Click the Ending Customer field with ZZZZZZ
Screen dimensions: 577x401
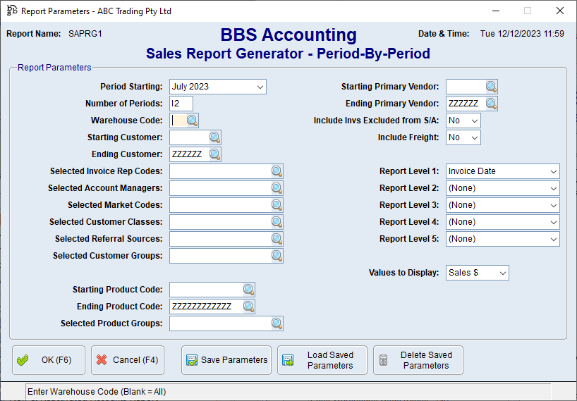click(190, 154)
